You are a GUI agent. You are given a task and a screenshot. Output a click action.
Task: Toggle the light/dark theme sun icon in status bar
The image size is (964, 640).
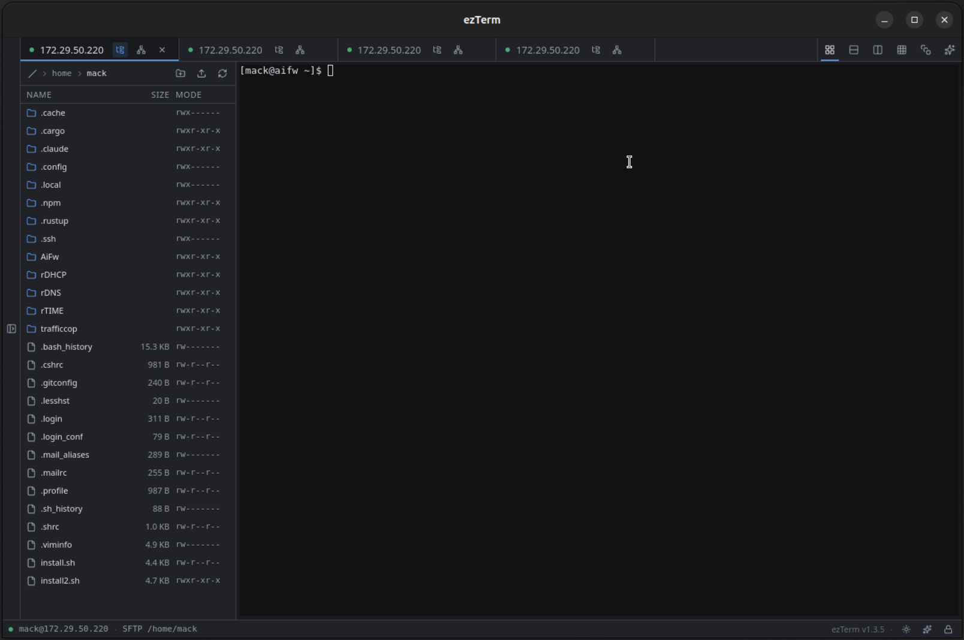click(906, 629)
